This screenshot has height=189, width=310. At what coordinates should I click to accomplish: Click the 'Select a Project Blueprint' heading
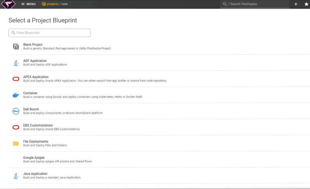(x=43, y=20)
